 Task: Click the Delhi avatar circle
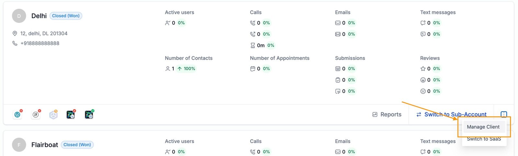pos(19,16)
